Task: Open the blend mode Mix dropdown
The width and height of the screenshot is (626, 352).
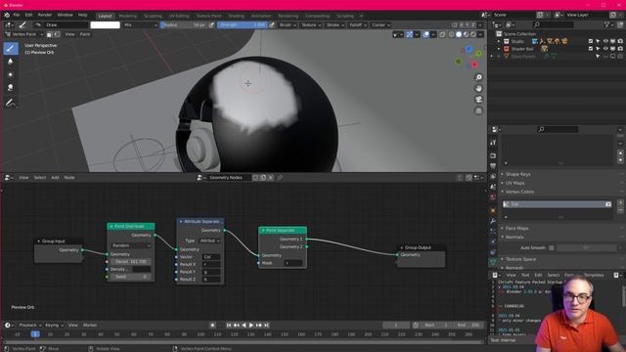Action: click(x=141, y=24)
